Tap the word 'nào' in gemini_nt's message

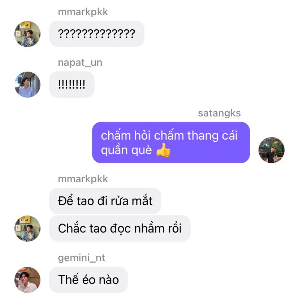pyautogui.click(x=109, y=280)
